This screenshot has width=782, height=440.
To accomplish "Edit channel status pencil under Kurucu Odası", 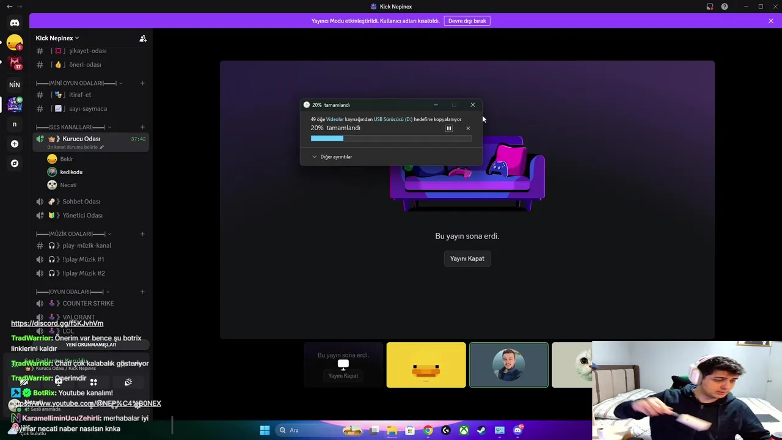I will click(102, 147).
